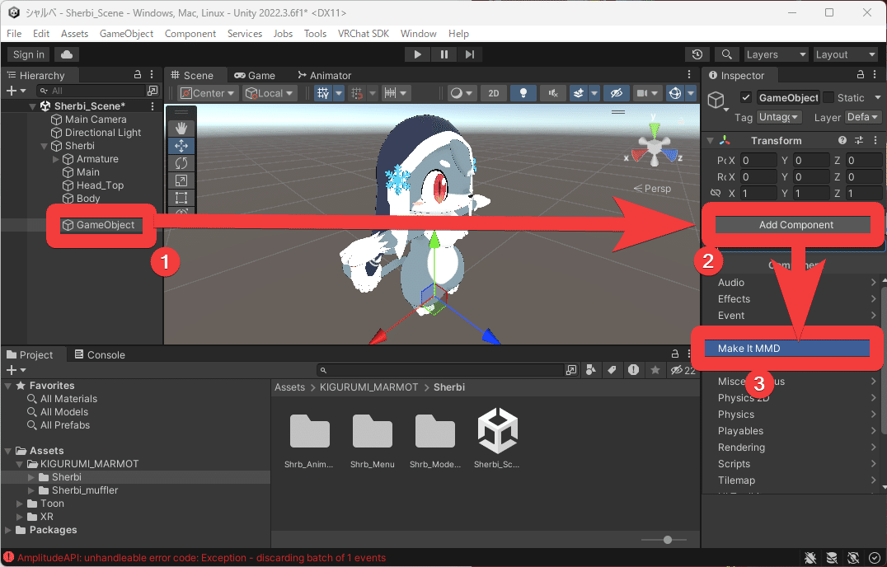Toggle 2D view mode

[493, 93]
